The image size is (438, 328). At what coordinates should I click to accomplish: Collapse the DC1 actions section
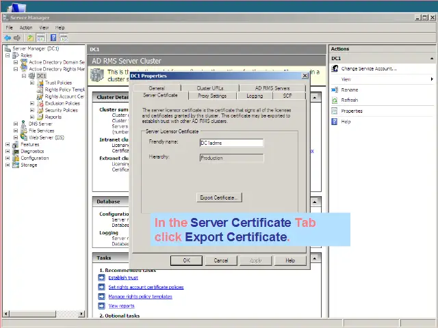[x=431, y=59]
